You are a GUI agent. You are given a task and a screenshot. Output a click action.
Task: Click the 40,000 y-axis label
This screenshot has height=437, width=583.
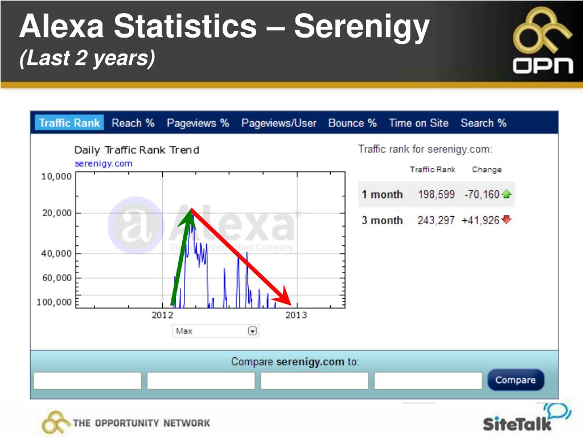[56, 253]
